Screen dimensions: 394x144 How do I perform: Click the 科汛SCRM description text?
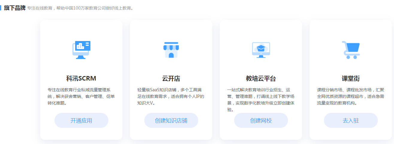[81, 96]
